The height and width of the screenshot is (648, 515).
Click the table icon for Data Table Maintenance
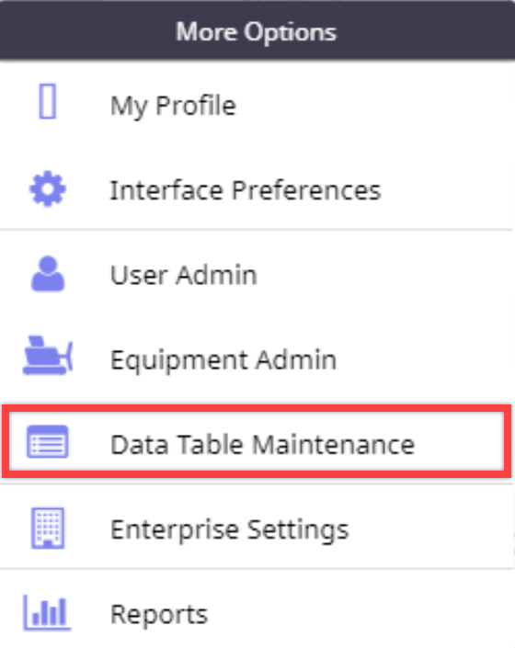48,442
